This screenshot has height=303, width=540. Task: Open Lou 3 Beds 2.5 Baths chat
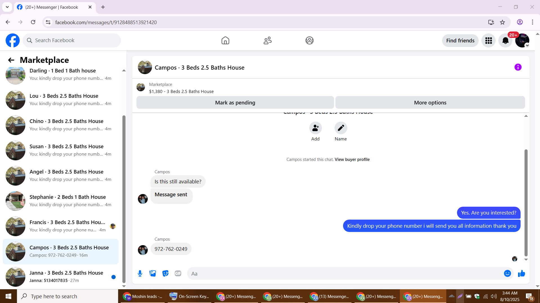point(61,100)
